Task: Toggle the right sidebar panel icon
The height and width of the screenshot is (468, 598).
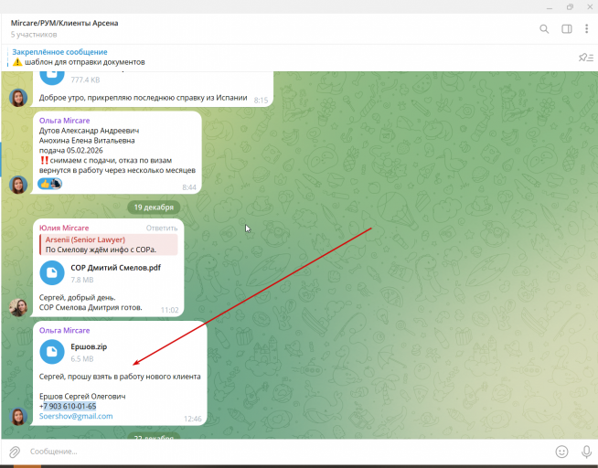Action: click(567, 29)
